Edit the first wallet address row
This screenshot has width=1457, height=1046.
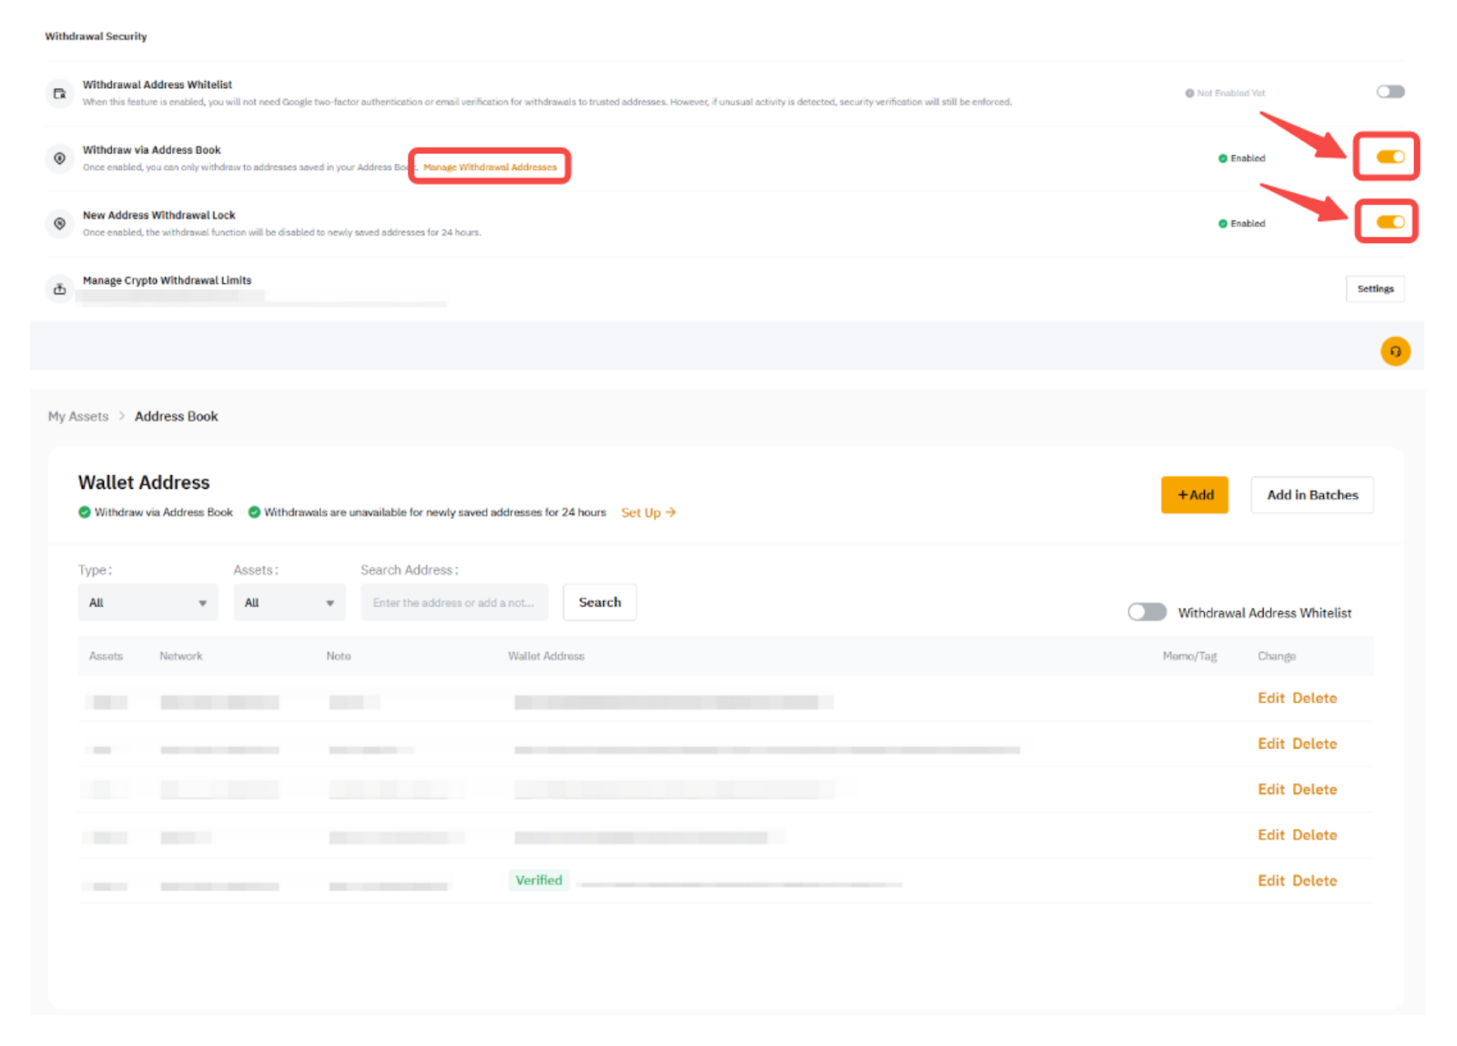(1271, 698)
